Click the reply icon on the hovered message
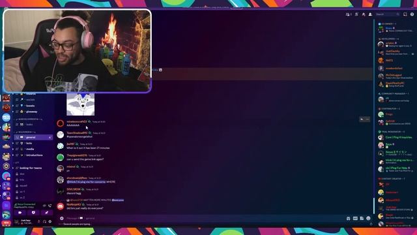This screenshot has width=417, height=235. [362, 119]
